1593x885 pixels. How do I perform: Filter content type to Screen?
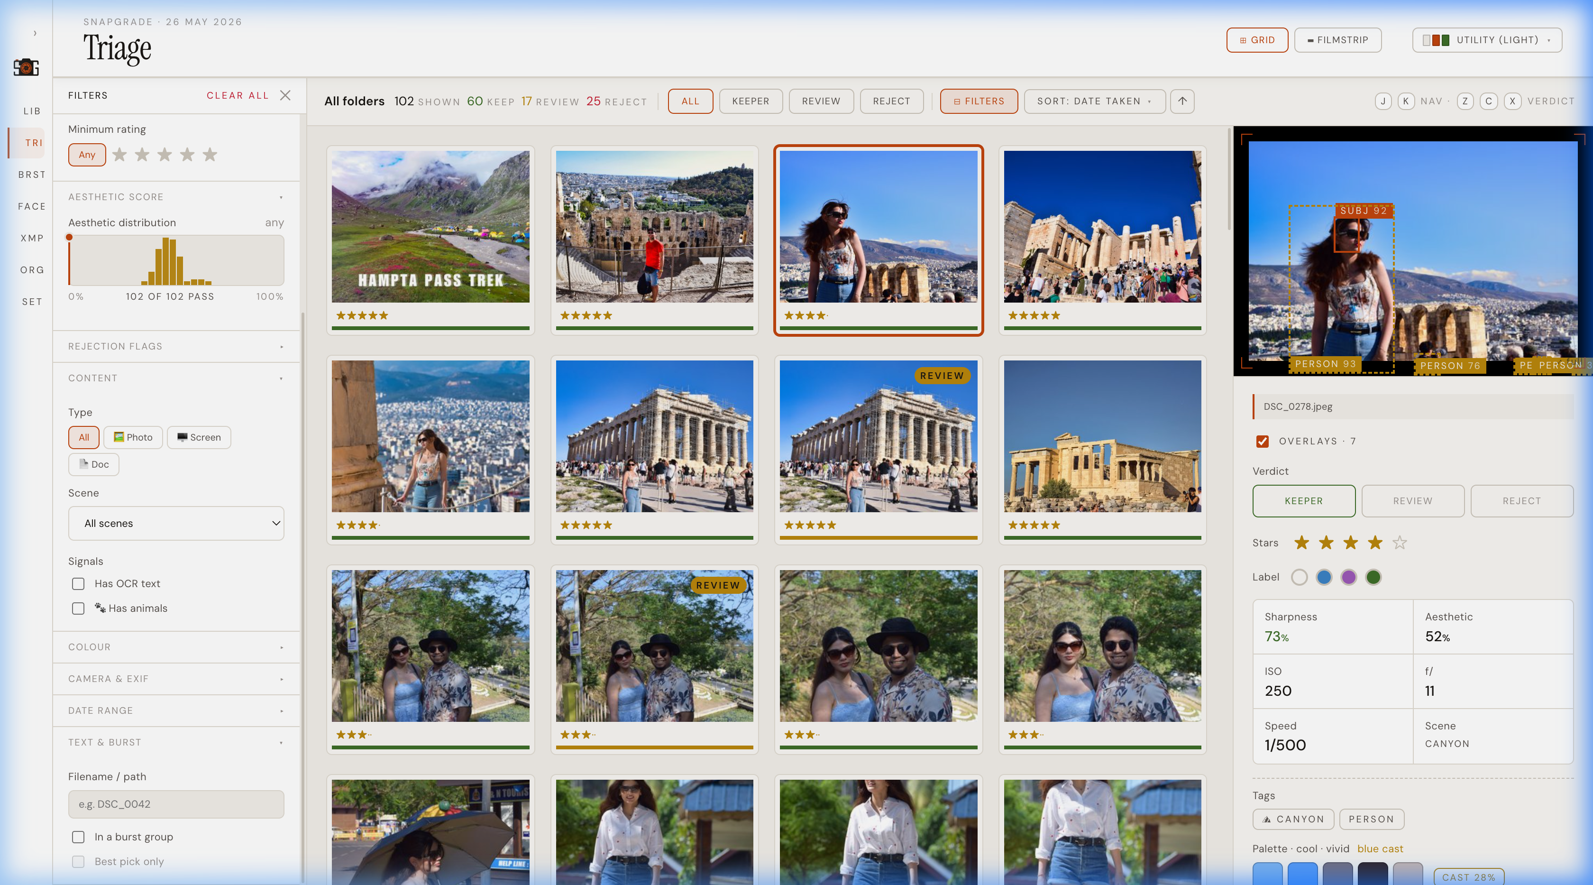tap(199, 437)
